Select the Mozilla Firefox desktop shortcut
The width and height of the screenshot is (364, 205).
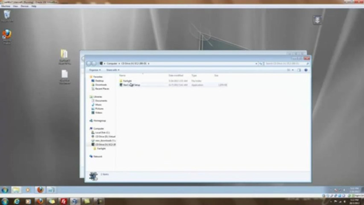pyautogui.click(x=7, y=37)
